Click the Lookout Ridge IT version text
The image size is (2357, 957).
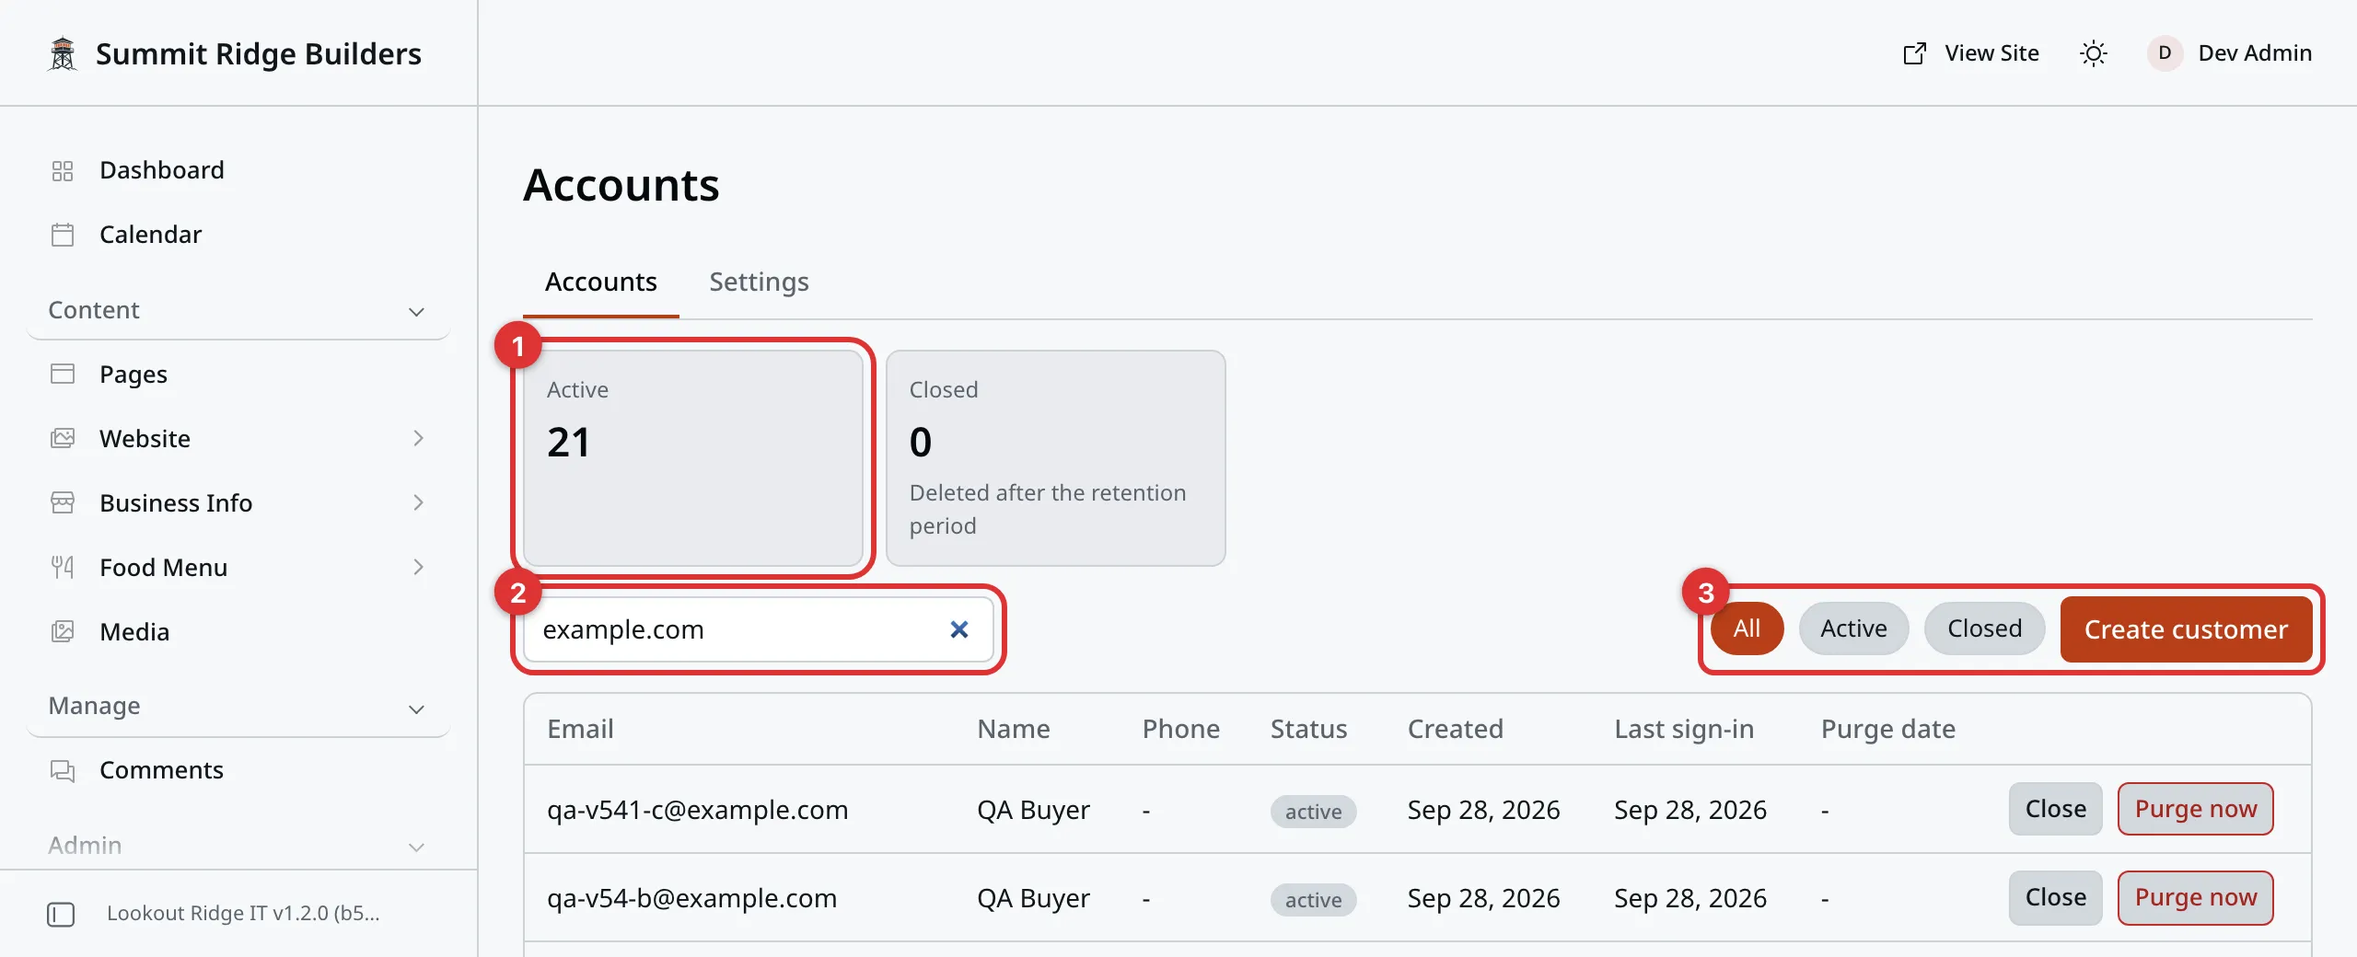[x=243, y=914]
